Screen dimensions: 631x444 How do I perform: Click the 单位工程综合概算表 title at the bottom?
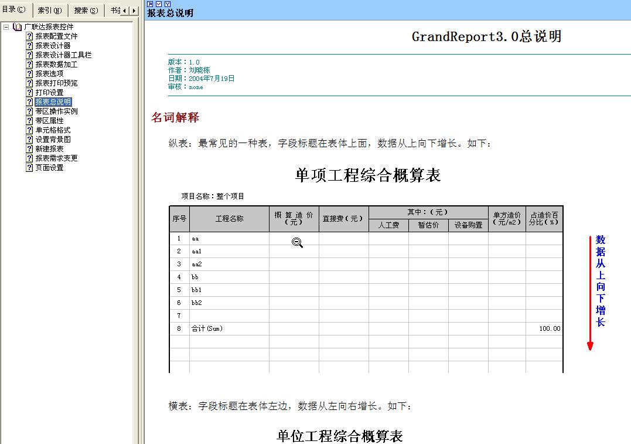pos(340,436)
